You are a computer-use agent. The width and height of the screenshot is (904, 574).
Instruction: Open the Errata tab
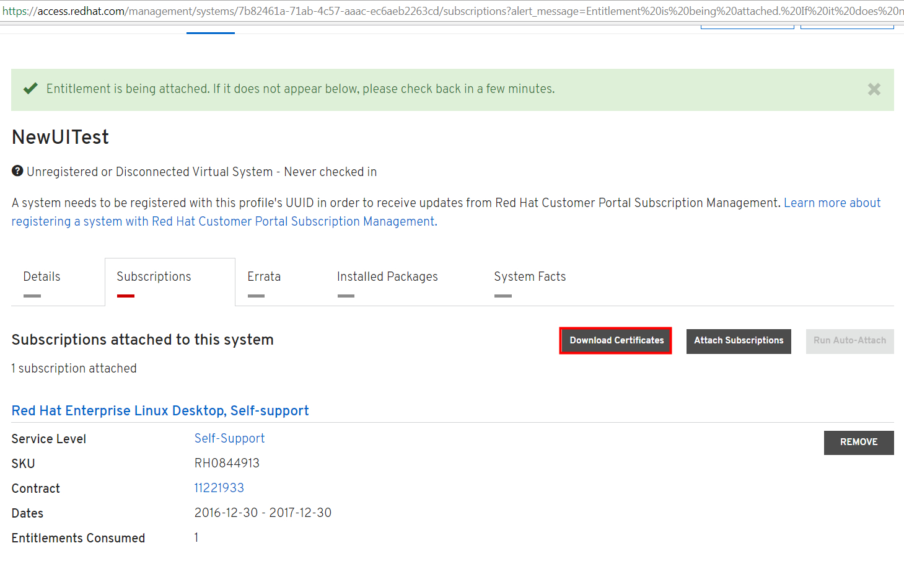(x=264, y=276)
